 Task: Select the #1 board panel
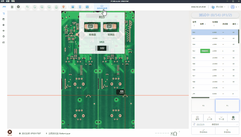227,106
